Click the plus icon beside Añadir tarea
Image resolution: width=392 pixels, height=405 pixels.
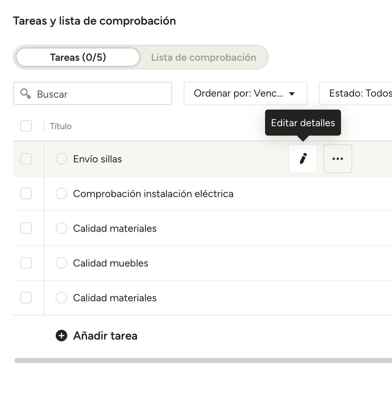tap(61, 336)
